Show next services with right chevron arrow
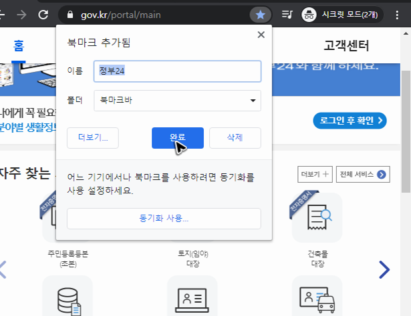Viewport: 411px width, 316px height. (384, 269)
